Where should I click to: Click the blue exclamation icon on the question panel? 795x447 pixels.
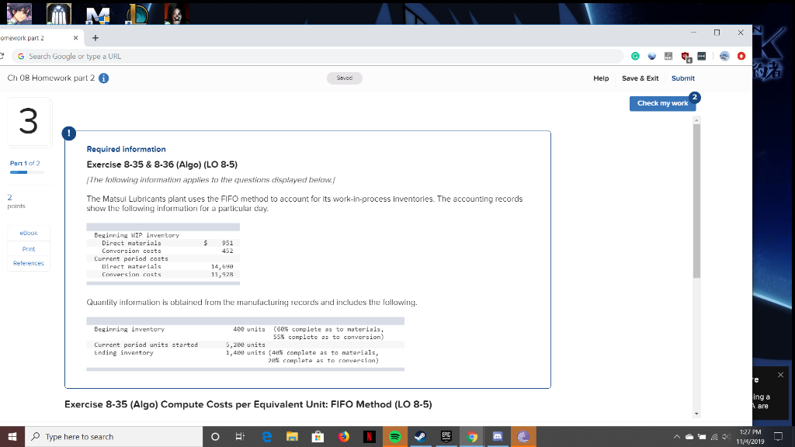(x=69, y=133)
